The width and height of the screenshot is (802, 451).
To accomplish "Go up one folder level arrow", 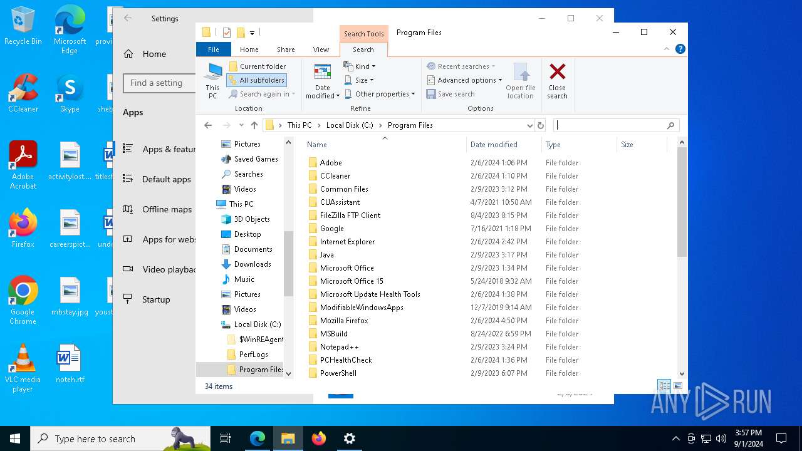I will [254, 125].
